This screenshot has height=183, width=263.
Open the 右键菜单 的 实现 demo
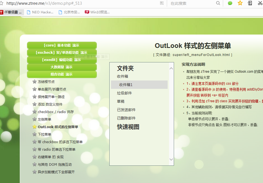(x=51, y=157)
